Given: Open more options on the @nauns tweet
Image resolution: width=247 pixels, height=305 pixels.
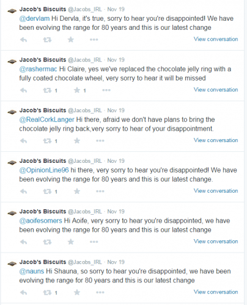Looking at the screenshot, I should click(x=100, y=292).
